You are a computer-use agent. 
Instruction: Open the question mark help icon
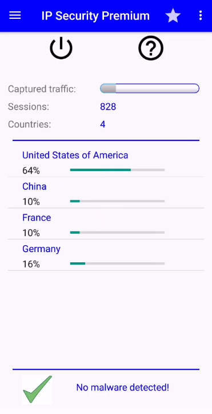151,48
